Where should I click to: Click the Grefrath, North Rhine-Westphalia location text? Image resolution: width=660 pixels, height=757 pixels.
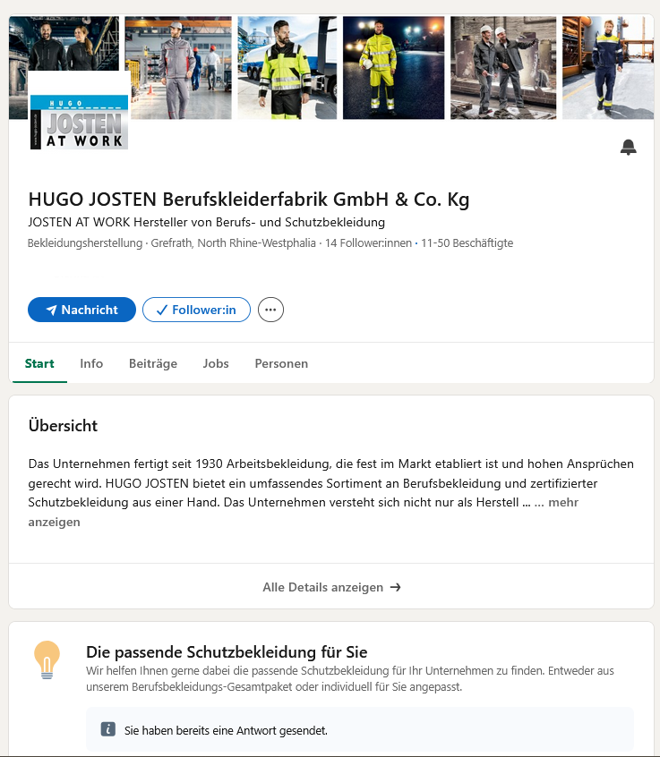(x=234, y=242)
